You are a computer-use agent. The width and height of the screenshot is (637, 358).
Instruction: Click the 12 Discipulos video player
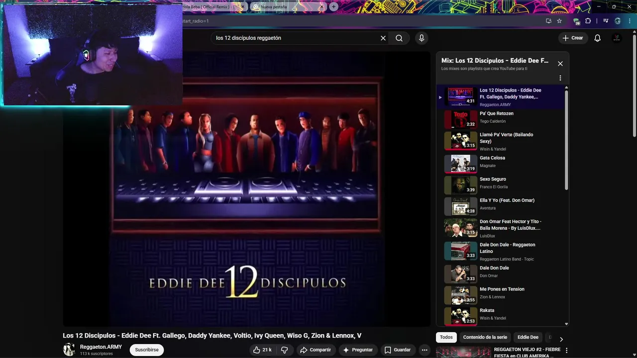pos(247,189)
